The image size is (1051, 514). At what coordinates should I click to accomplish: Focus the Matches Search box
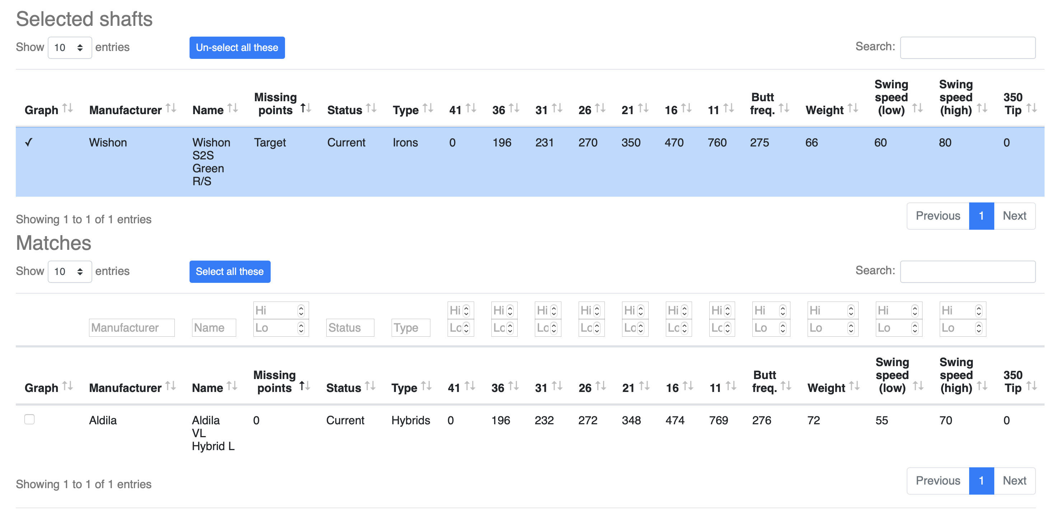[x=968, y=272]
